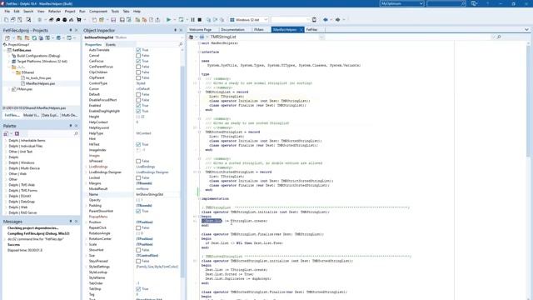Click the refresh icon in Projects toolbar

(34, 37)
